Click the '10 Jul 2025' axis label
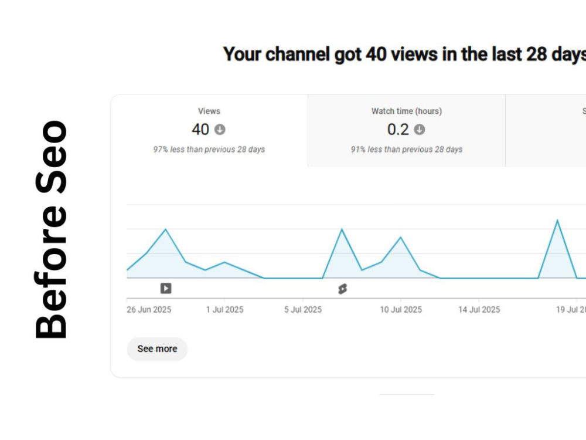The width and height of the screenshot is (586, 440). point(401,310)
